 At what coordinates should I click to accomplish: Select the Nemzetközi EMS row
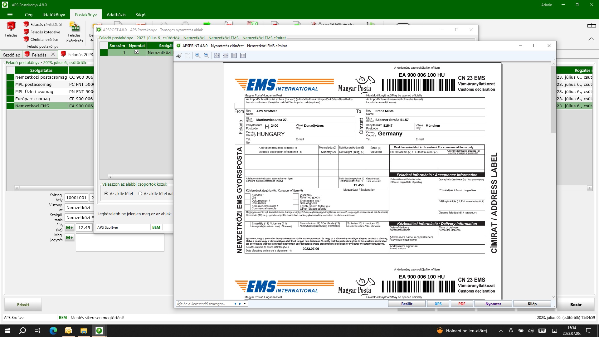pyautogui.click(x=50, y=106)
